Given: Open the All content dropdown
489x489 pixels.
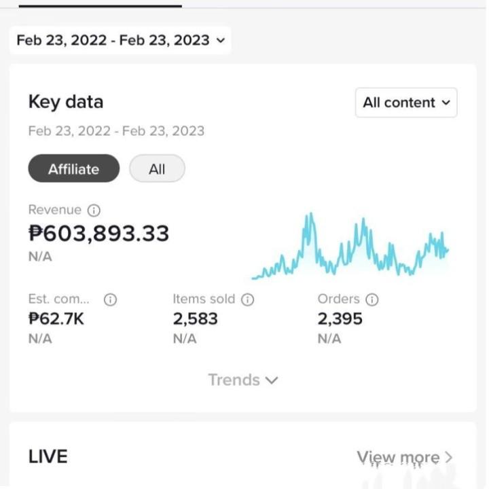Looking at the screenshot, I should click(406, 103).
